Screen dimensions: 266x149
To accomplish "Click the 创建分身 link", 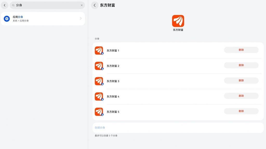I will click(100, 128).
